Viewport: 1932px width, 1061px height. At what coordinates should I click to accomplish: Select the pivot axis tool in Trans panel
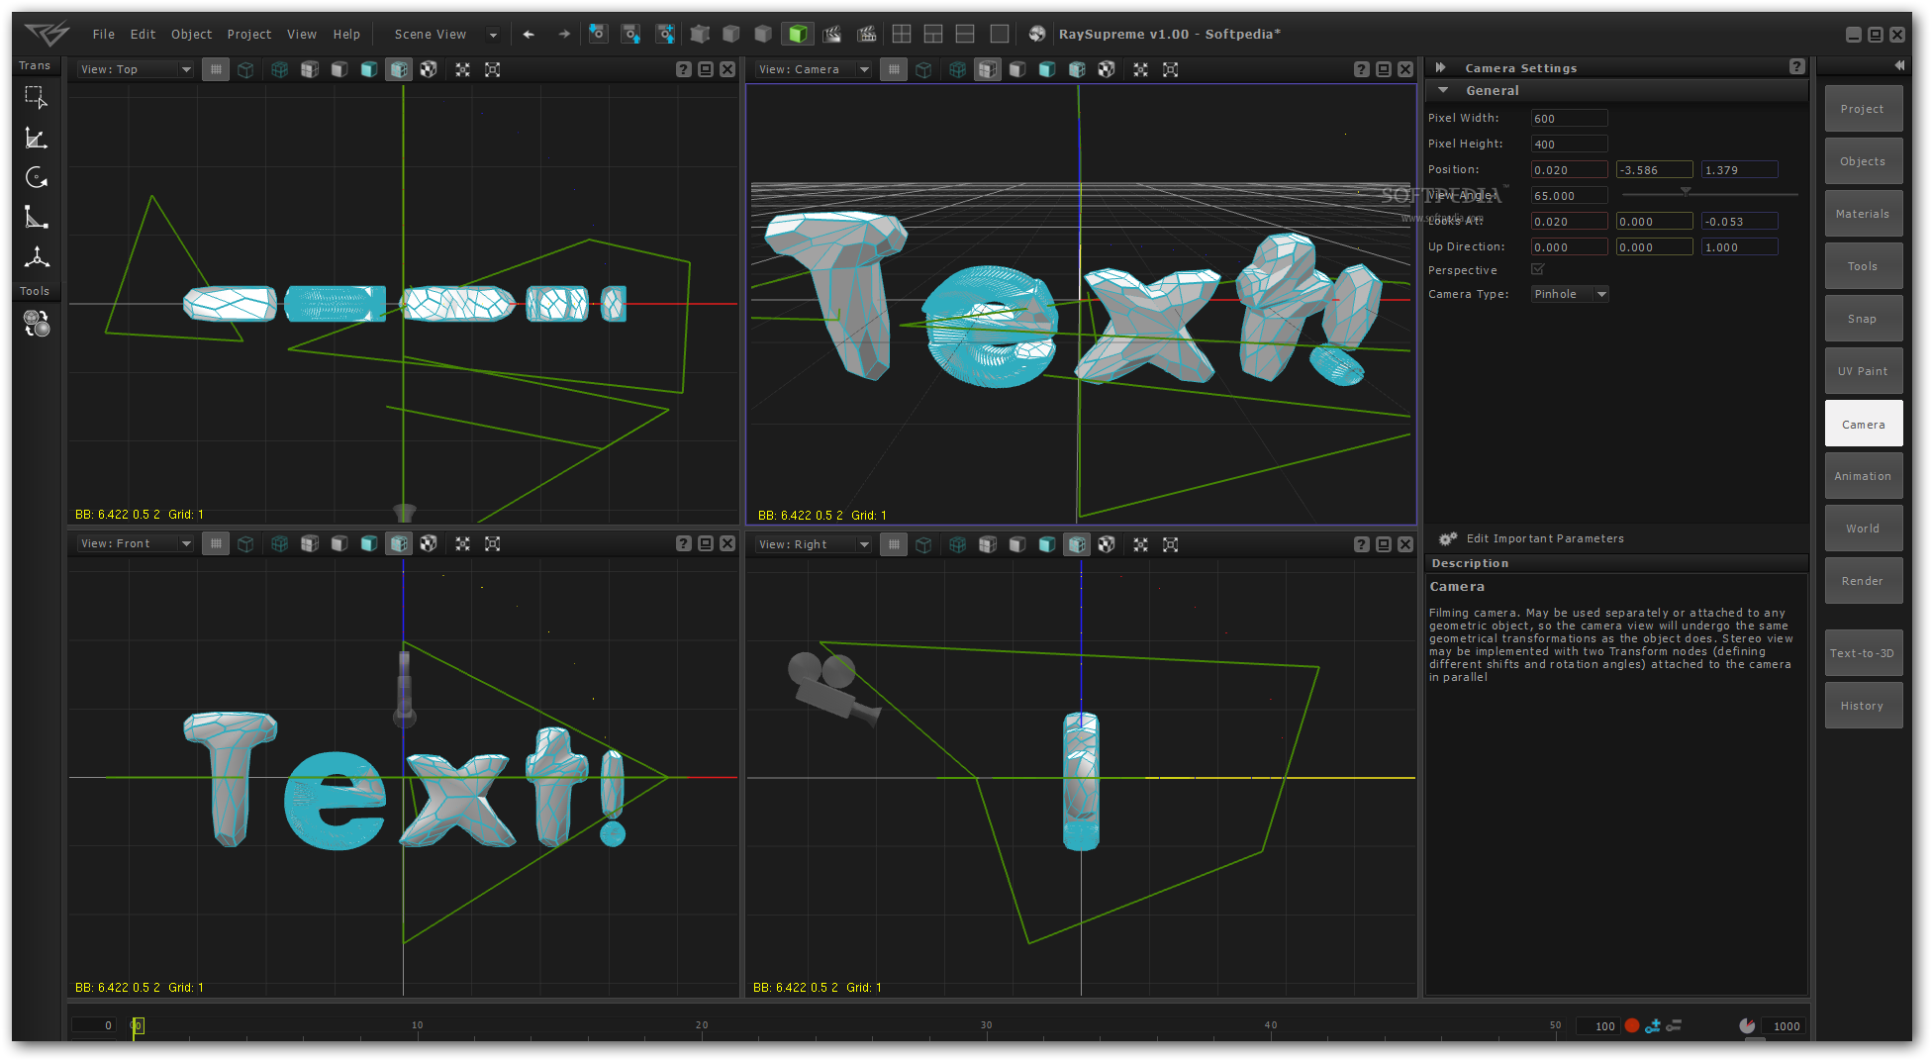coord(37,257)
